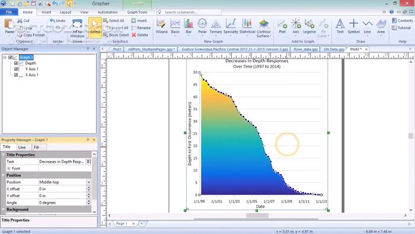Toggle Graph 1 visibility checkbox
Viewport: 415px width, 234px height.
(10, 58)
